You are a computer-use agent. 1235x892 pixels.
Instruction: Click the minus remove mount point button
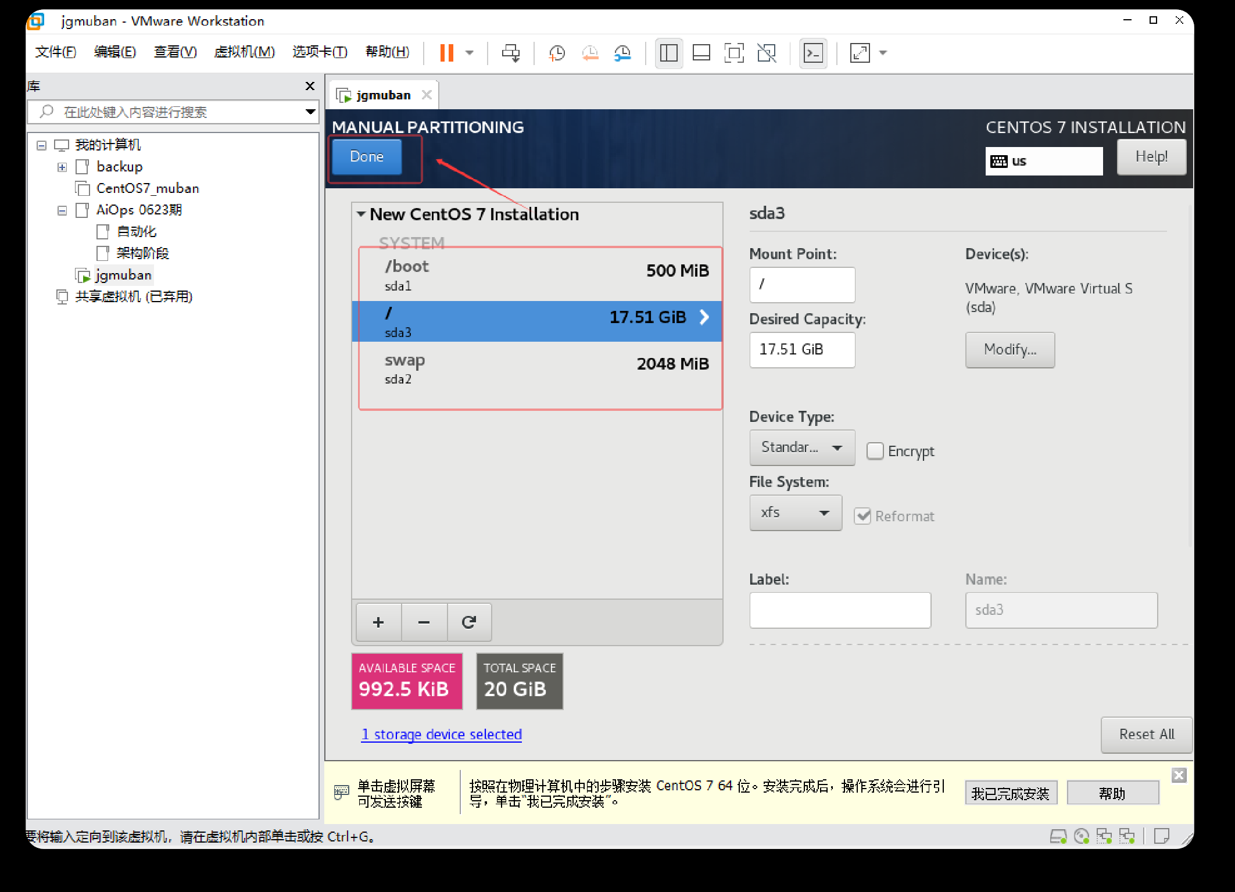click(x=424, y=622)
